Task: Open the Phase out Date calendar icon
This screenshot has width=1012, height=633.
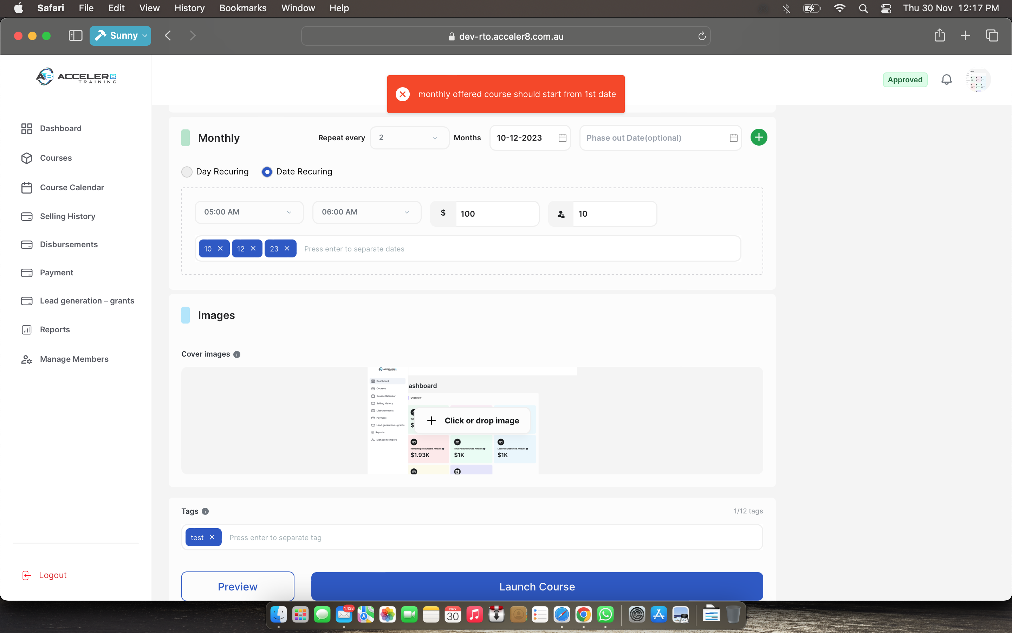Action: pyautogui.click(x=733, y=138)
